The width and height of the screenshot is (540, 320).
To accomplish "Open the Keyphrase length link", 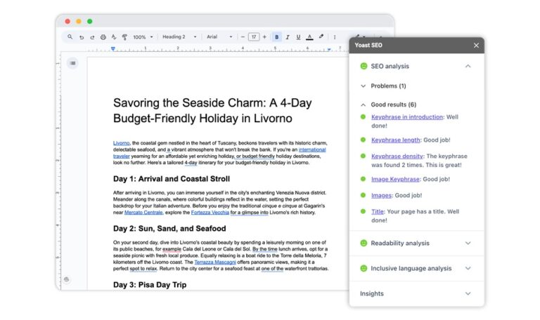I will point(395,140).
